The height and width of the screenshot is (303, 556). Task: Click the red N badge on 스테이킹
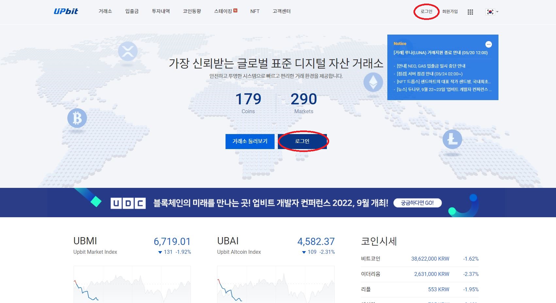pos(235,10)
